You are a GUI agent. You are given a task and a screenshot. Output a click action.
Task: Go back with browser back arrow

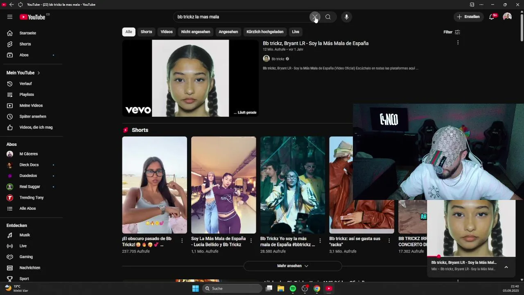[x=11, y=5]
